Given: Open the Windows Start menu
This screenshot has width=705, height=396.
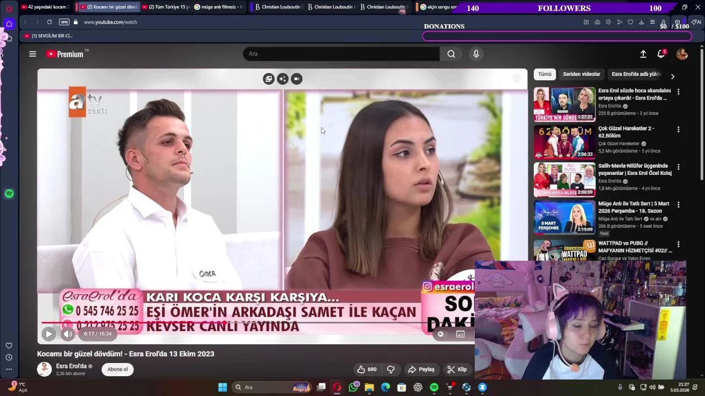Looking at the screenshot, I should click(223, 387).
